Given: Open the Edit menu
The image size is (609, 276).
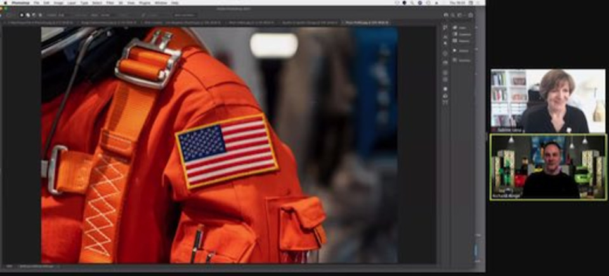Looking at the screenshot, I should [x=46, y=3].
